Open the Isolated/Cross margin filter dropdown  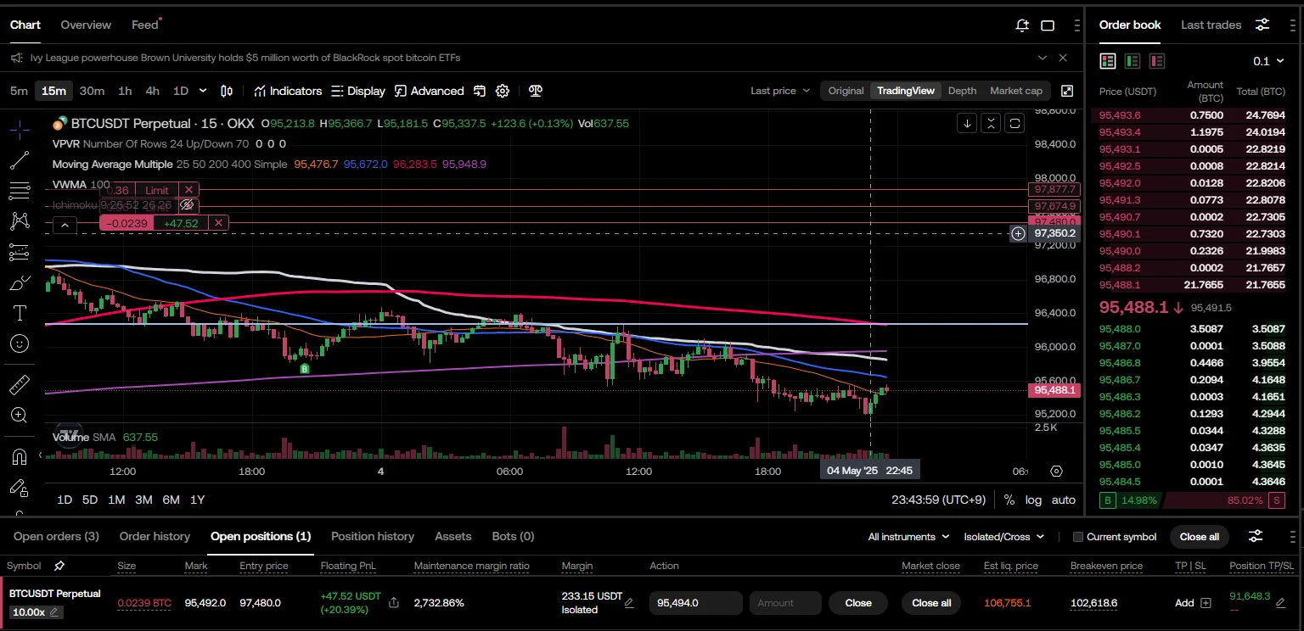pyautogui.click(x=1004, y=537)
